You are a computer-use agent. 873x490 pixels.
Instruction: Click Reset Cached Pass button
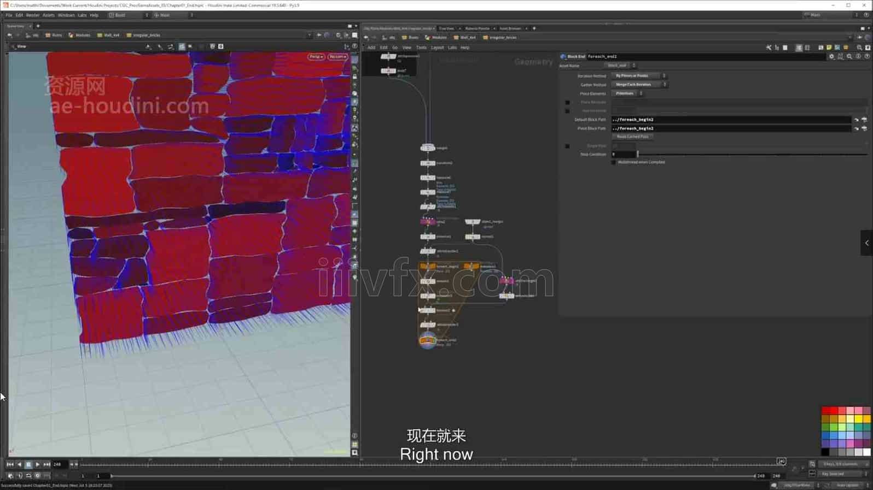click(632, 137)
